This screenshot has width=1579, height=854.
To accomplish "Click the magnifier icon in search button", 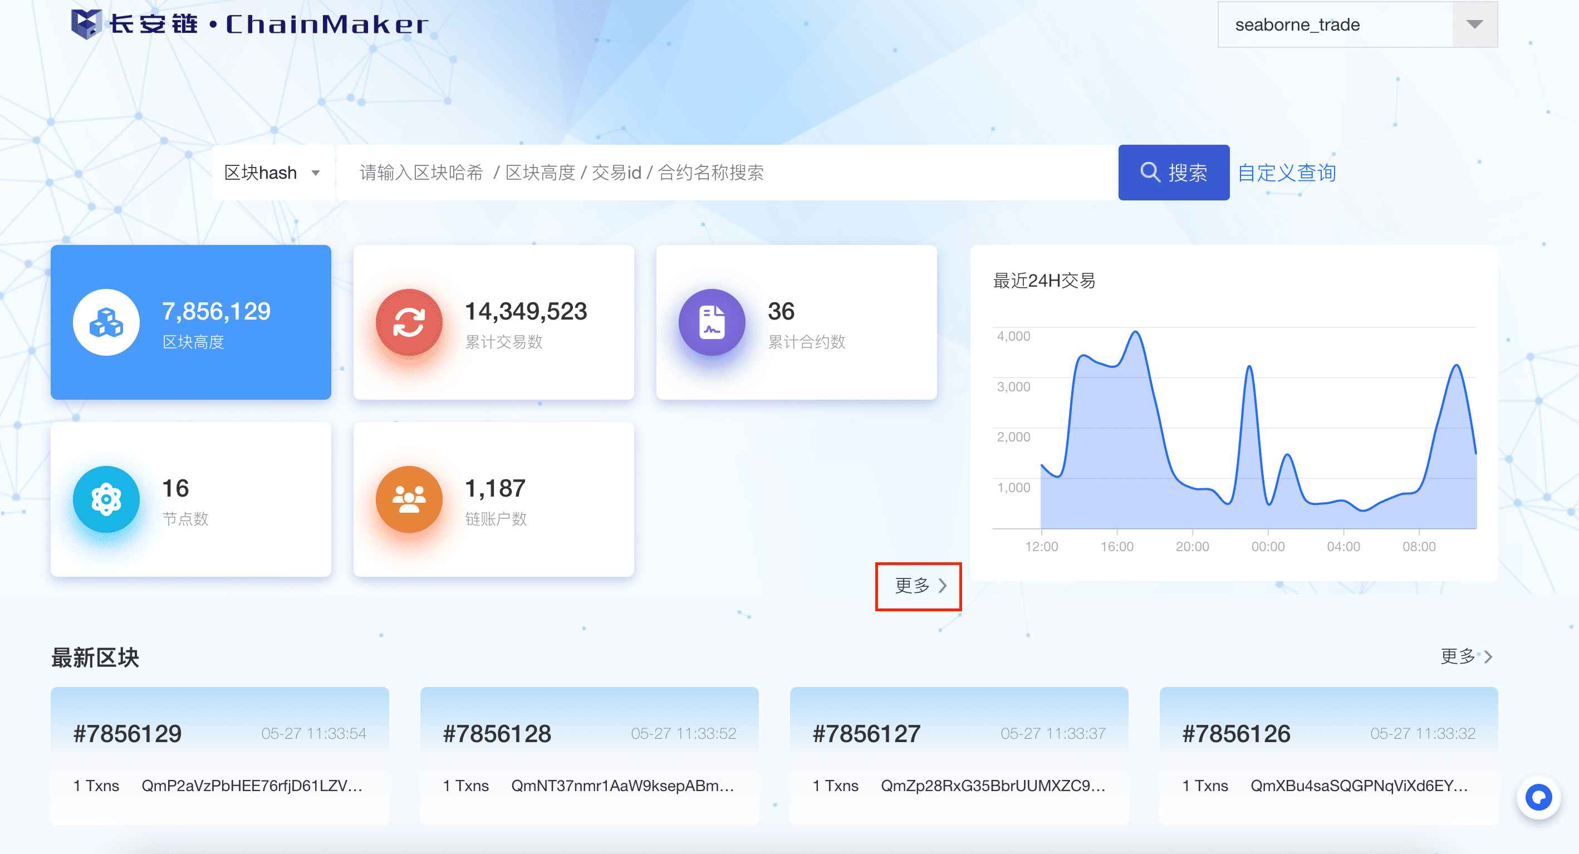I will point(1149,172).
